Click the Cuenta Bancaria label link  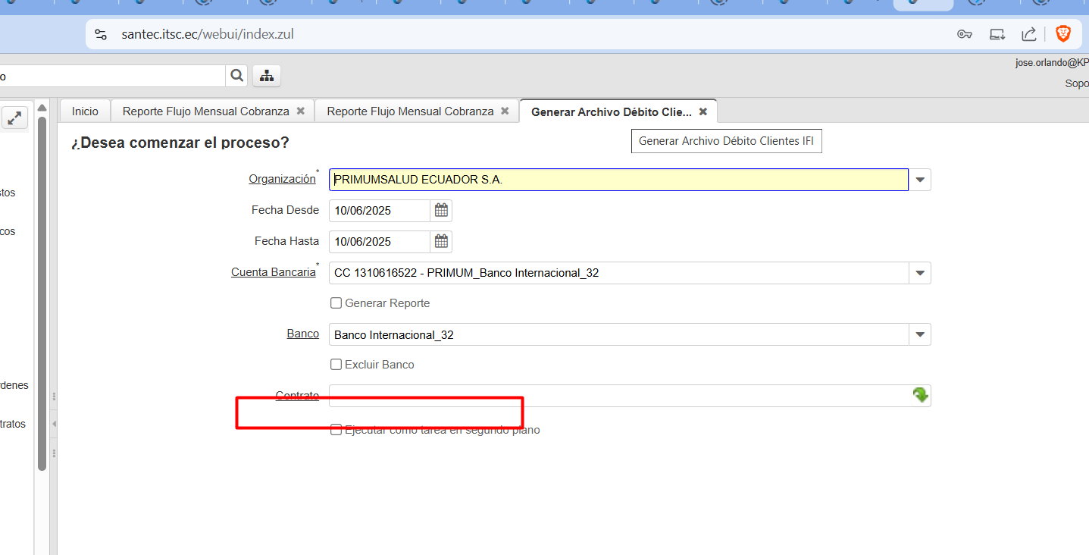273,272
